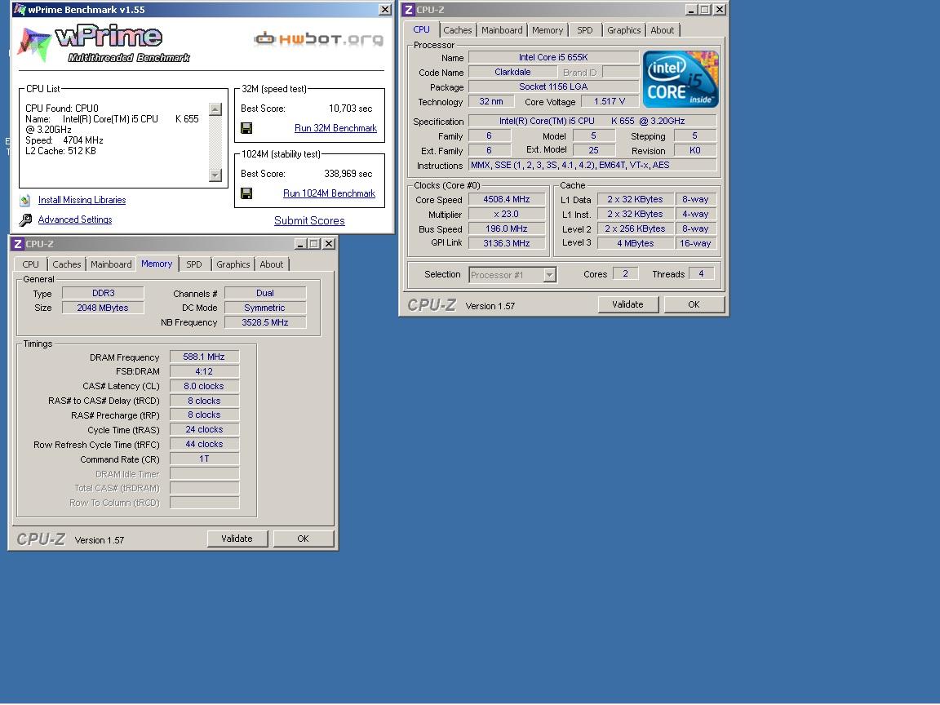The height and width of the screenshot is (705, 940).
Task: Click the 32M best score 10.703 sec
Action: point(351,109)
